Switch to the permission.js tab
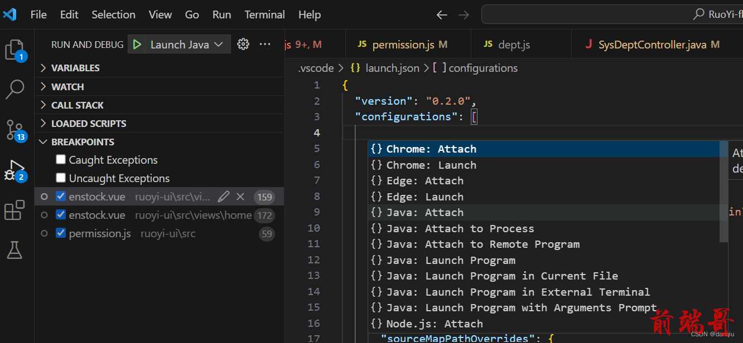The height and width of the screenshot is (343, 743). coord(408,45)
